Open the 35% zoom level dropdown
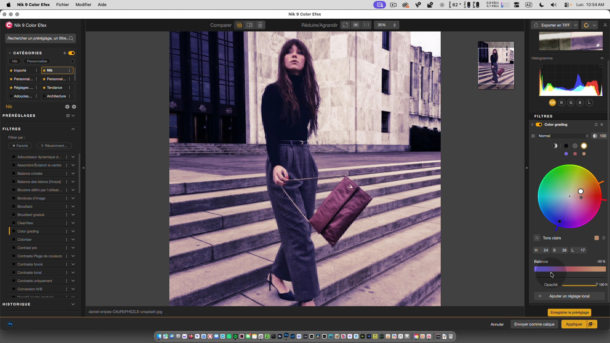 (x=386, y=25)
